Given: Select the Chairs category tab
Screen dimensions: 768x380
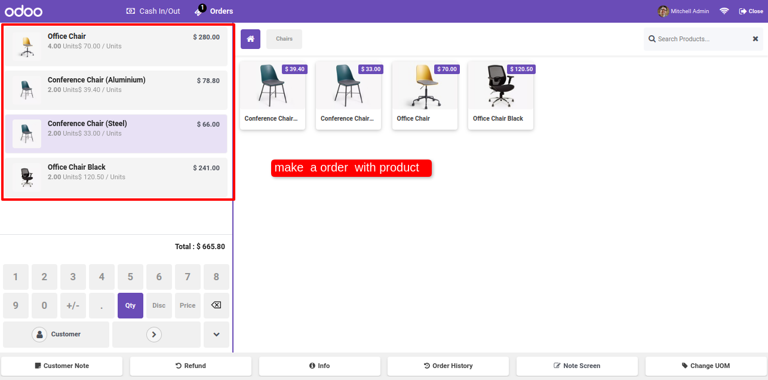Looking at the screenshot, I should [284, 39].
